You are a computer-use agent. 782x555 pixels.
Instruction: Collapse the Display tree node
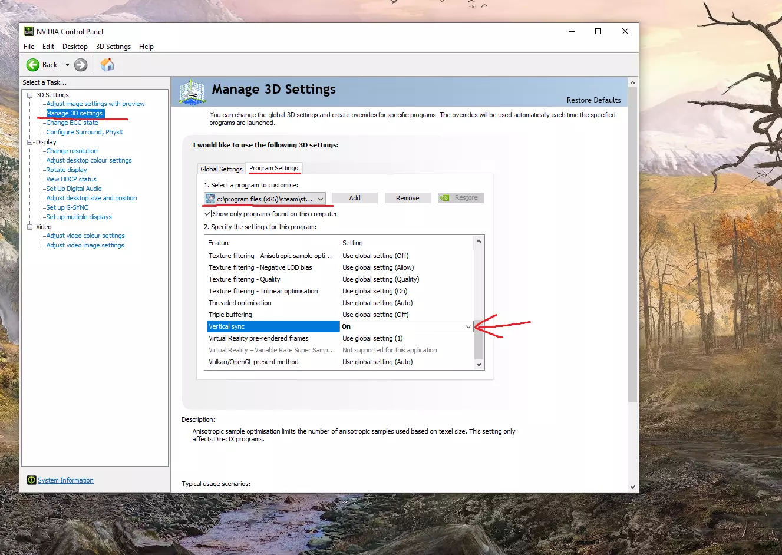(30, 142)
